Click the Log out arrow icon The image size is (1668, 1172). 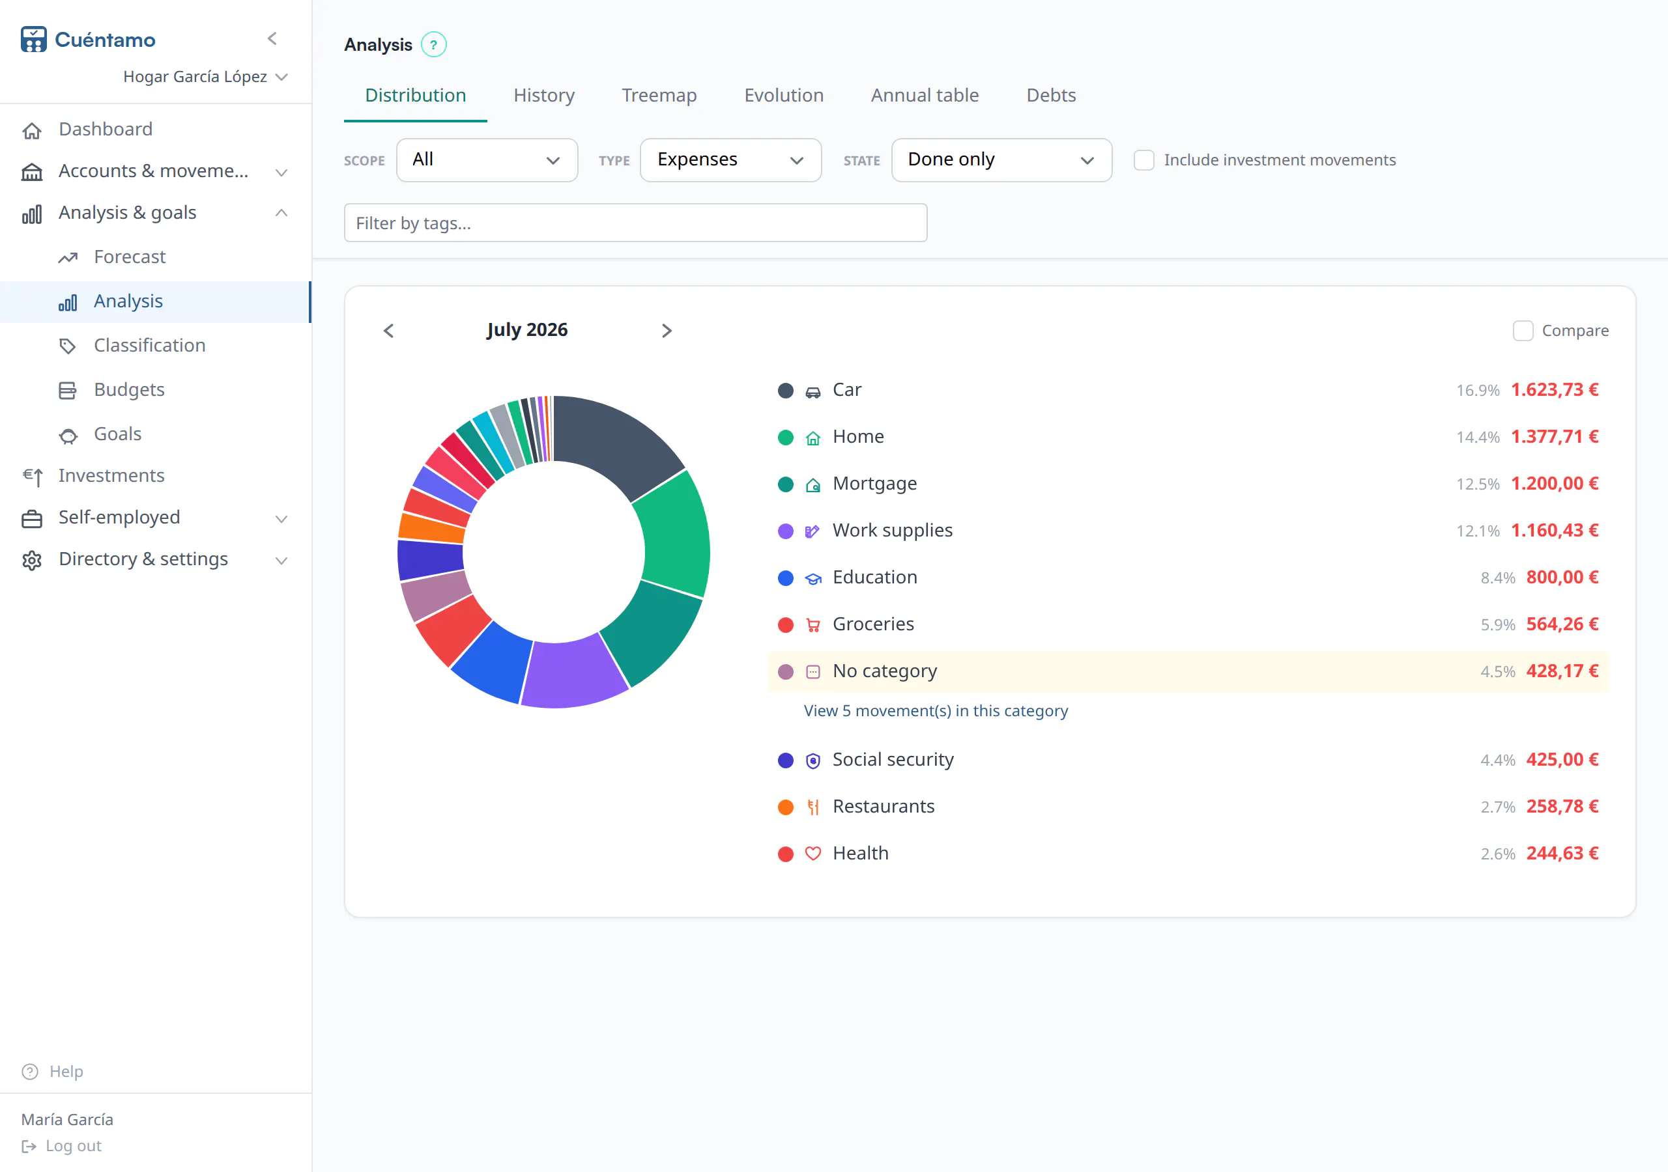point(29,1146)
